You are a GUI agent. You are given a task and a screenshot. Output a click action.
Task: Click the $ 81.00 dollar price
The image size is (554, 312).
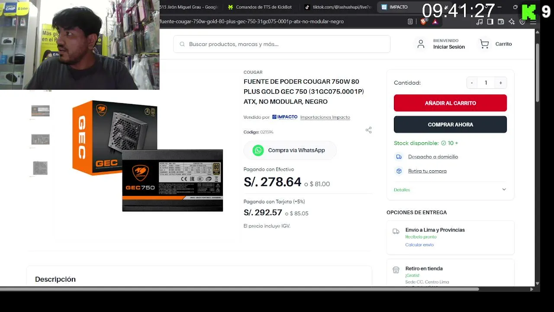coord(320,184)
